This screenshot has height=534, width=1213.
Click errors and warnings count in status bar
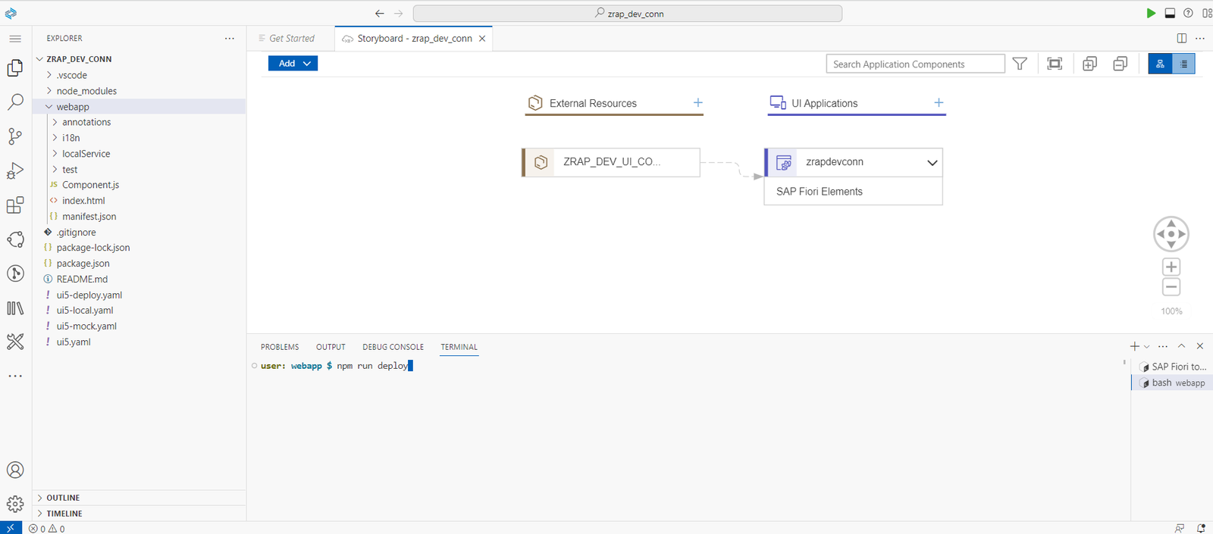(x=47, y=529)
